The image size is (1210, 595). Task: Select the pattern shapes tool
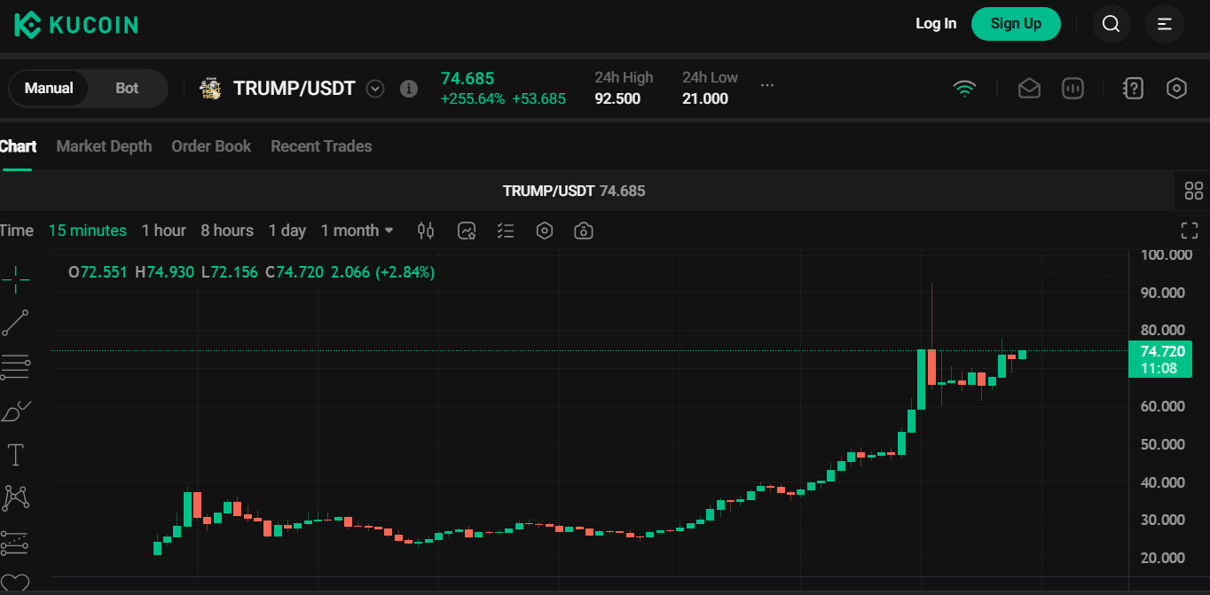15,497
